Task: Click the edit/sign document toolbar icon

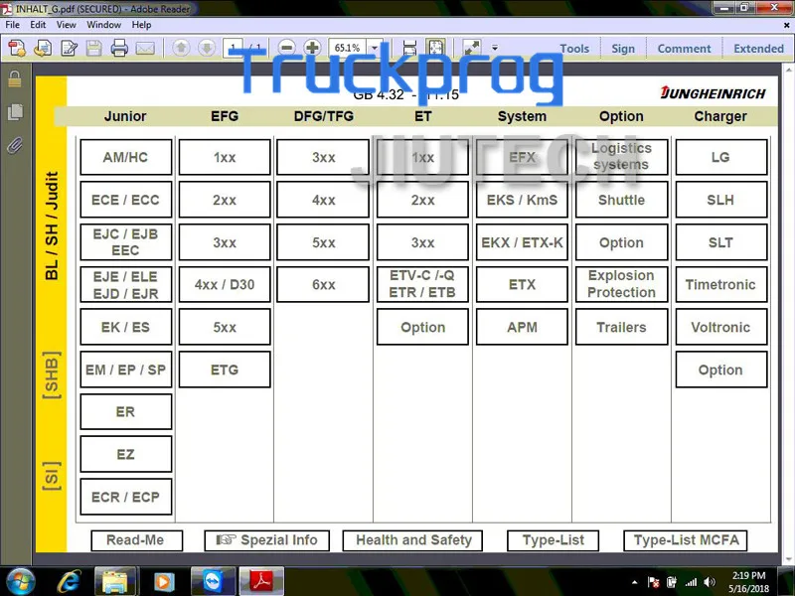Action: click(x=69, y=48)
